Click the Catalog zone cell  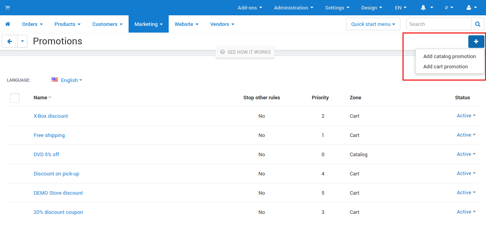pos(359,155)
